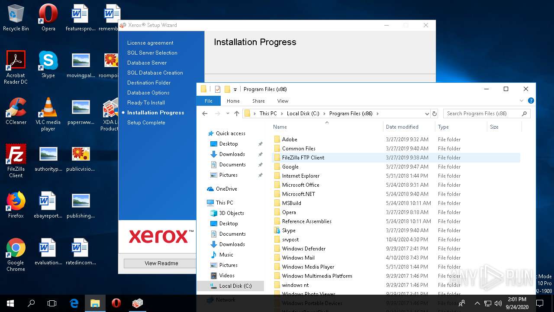Select the Reference Assemblies folder

tap(306, 221)
